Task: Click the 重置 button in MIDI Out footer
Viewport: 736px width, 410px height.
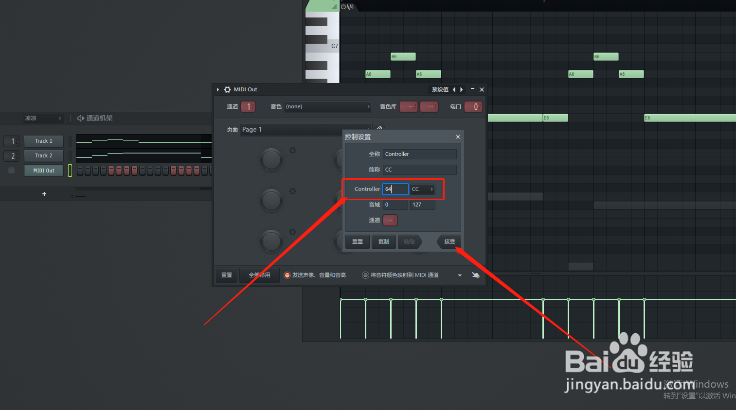Action: [x=227, y=275]
